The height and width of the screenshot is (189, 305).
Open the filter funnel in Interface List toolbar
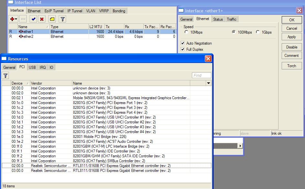pyautogui.click(x=63, y=19)
